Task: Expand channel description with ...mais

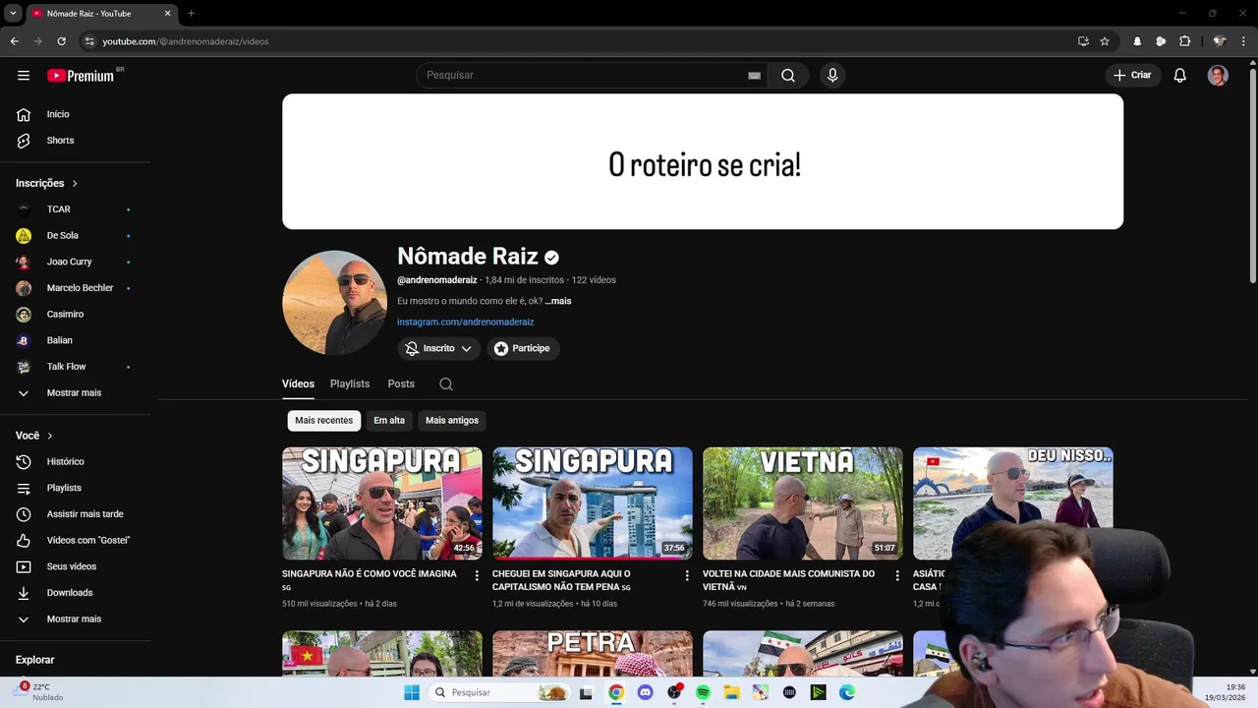Action: 558,301
